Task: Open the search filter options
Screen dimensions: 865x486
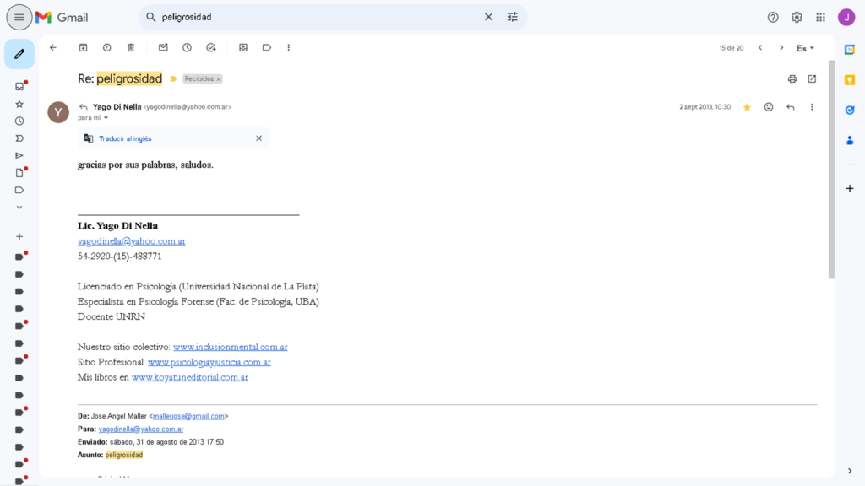Action: coord(513,17)
